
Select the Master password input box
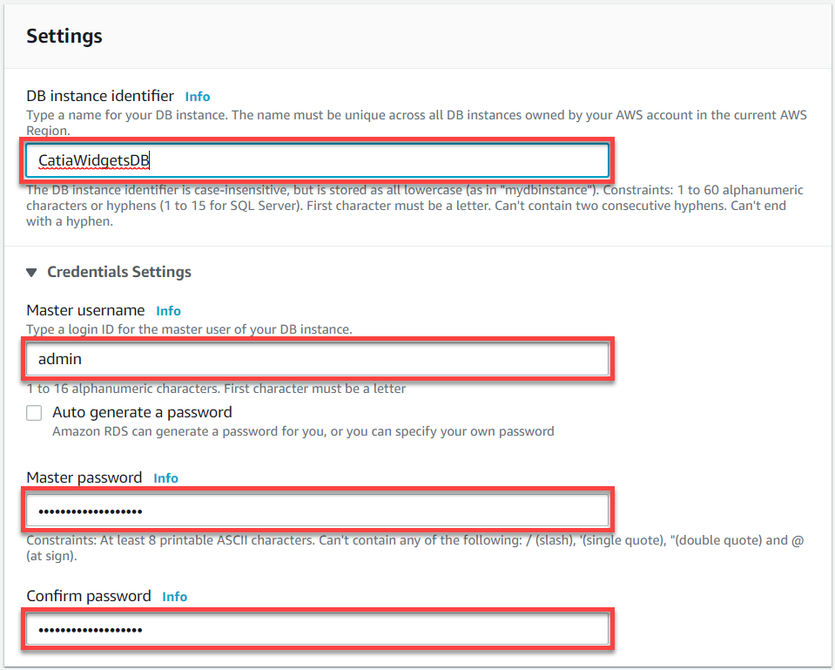pyautogui.click(x=318, y=511)
